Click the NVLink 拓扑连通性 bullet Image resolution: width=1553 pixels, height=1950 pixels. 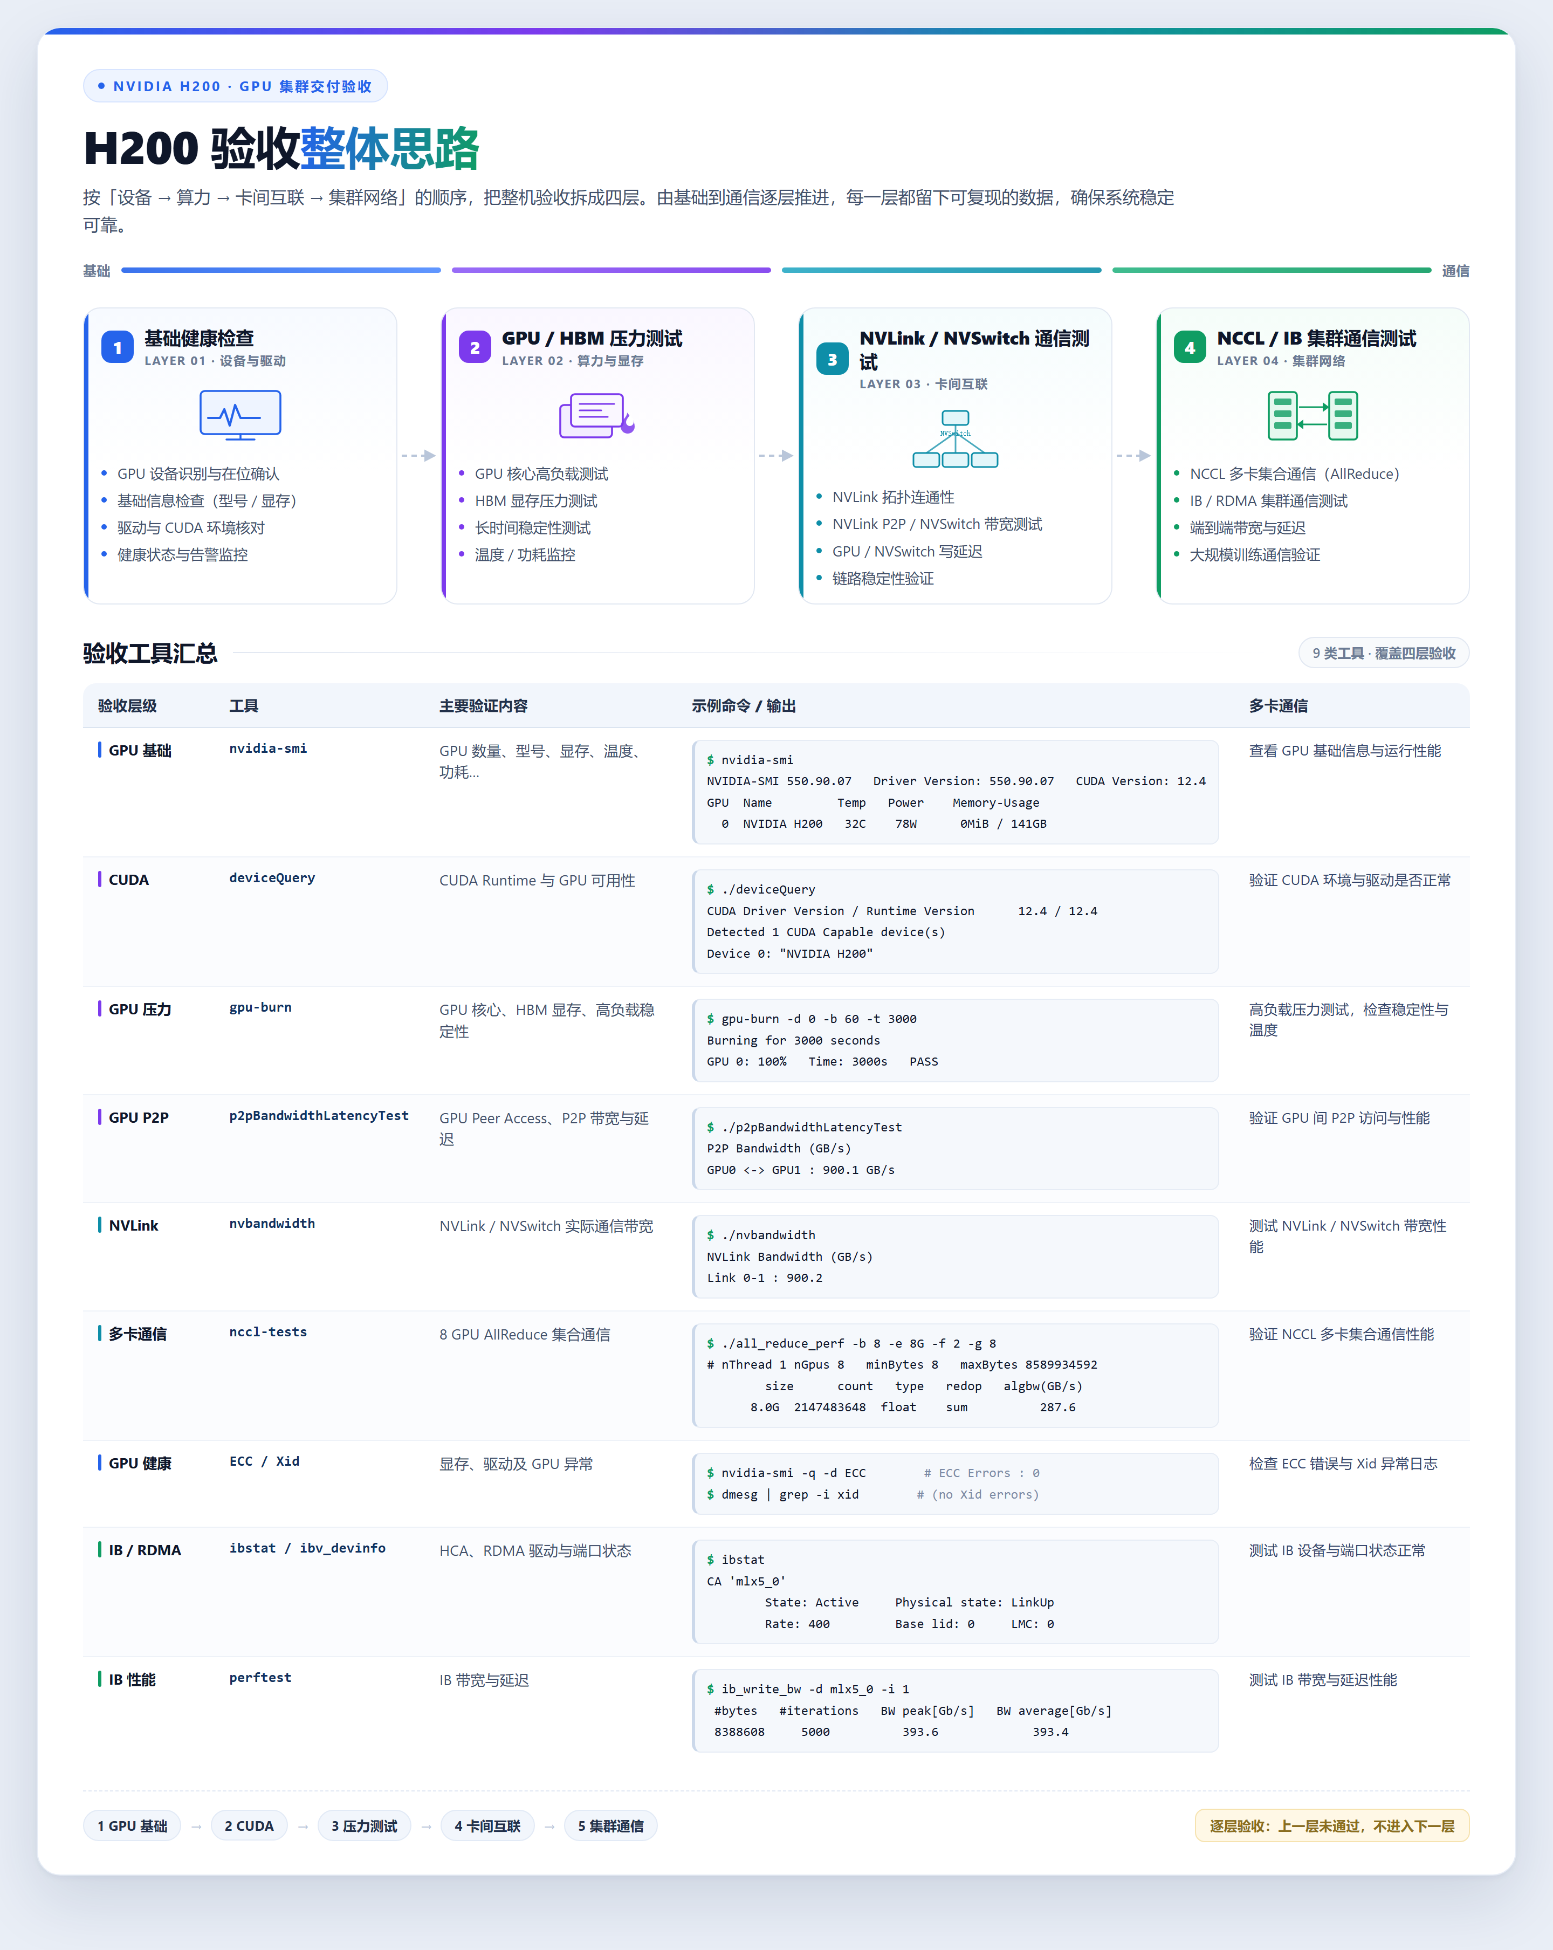click(893, 497)
